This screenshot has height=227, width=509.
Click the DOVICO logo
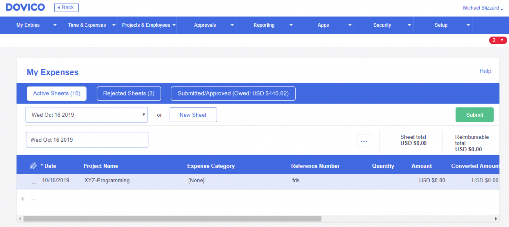pos(25,7)
